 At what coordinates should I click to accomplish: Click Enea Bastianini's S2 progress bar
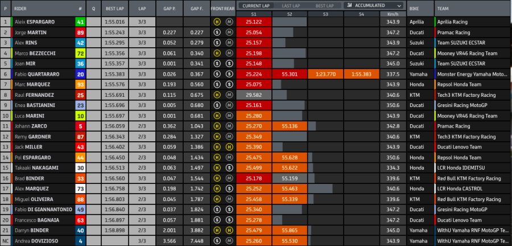(288, 105)
